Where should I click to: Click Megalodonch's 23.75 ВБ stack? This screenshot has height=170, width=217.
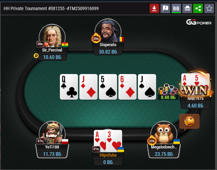tap(164, 154)
